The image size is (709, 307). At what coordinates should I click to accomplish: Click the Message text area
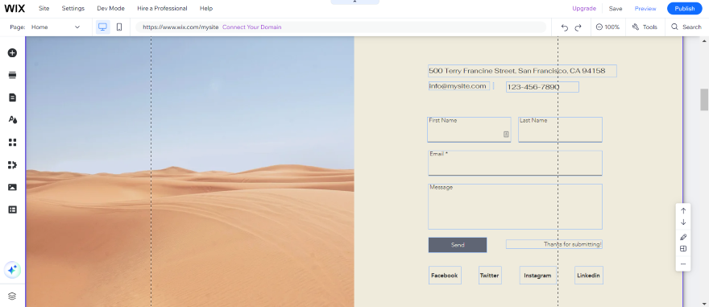[x=515, y=206]
